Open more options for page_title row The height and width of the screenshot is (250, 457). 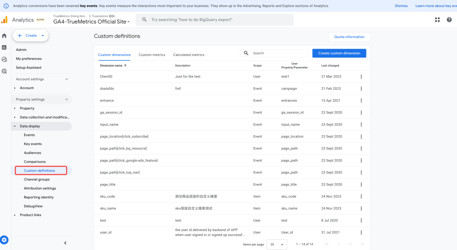pos(361,184)
